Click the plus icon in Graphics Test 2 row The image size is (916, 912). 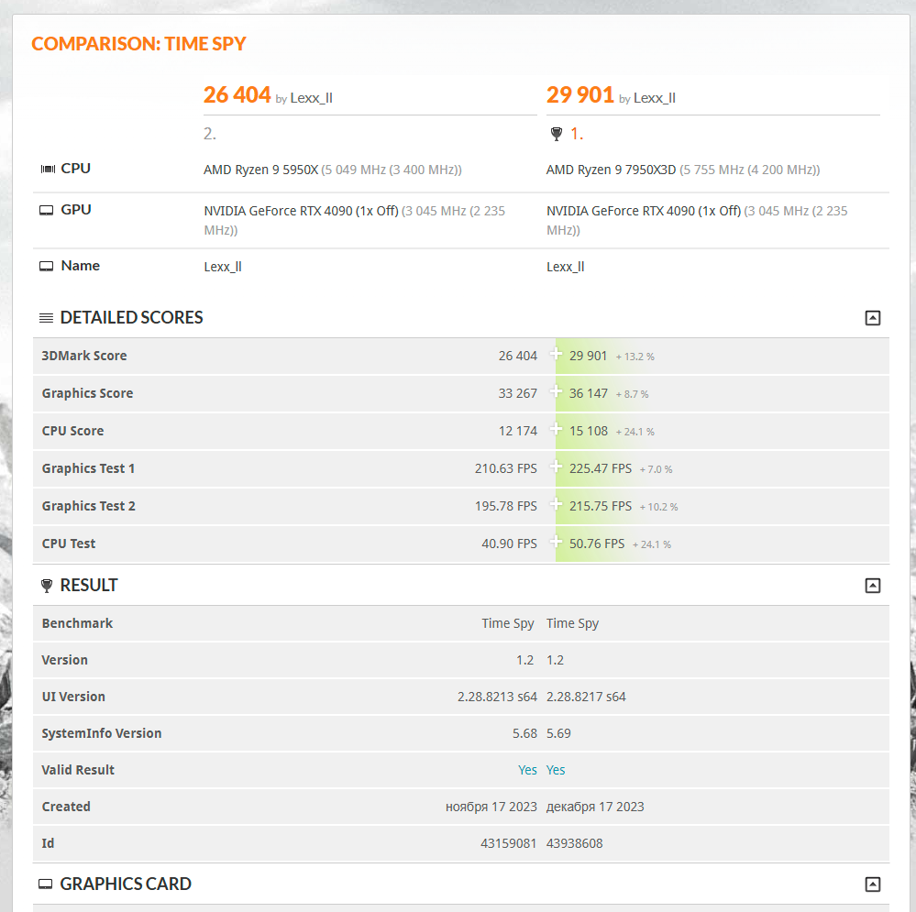point(556,505)
